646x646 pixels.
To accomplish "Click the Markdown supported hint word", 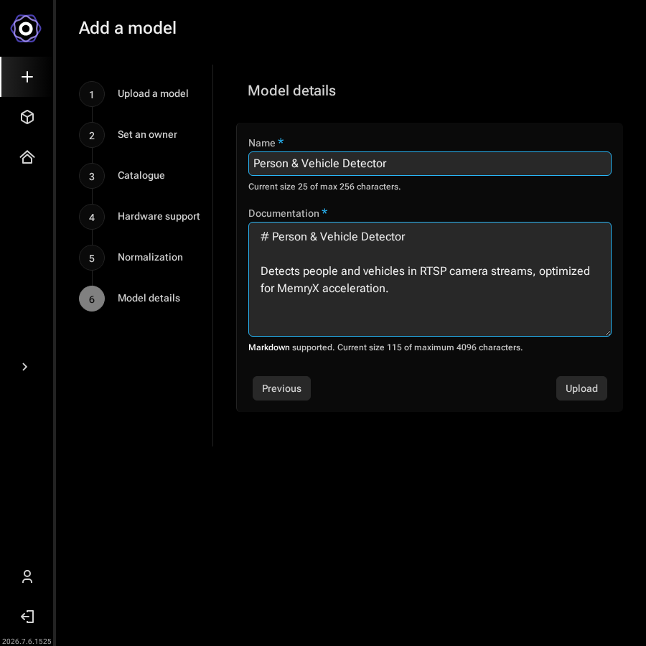I will click(268, 347).
